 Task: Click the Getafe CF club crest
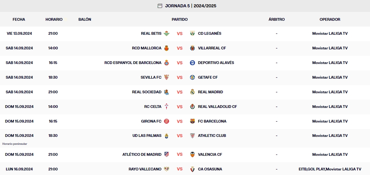192,77
